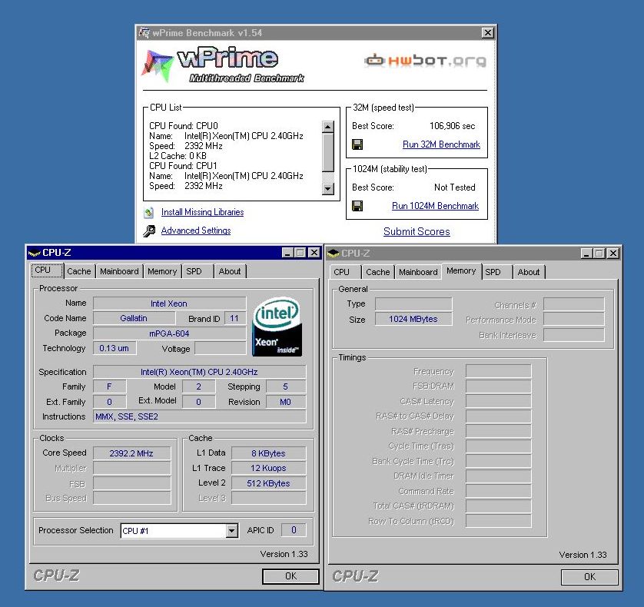Select Memory tab in right CPU-Z
The image size is (644, 607).
(x=461, y=271)
